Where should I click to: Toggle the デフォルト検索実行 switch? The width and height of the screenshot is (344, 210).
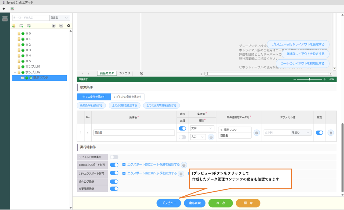pos(114,157)
